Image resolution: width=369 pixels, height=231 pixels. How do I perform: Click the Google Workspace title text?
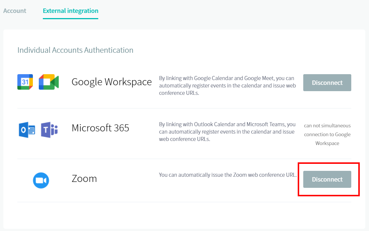click(x=112, y=82)
